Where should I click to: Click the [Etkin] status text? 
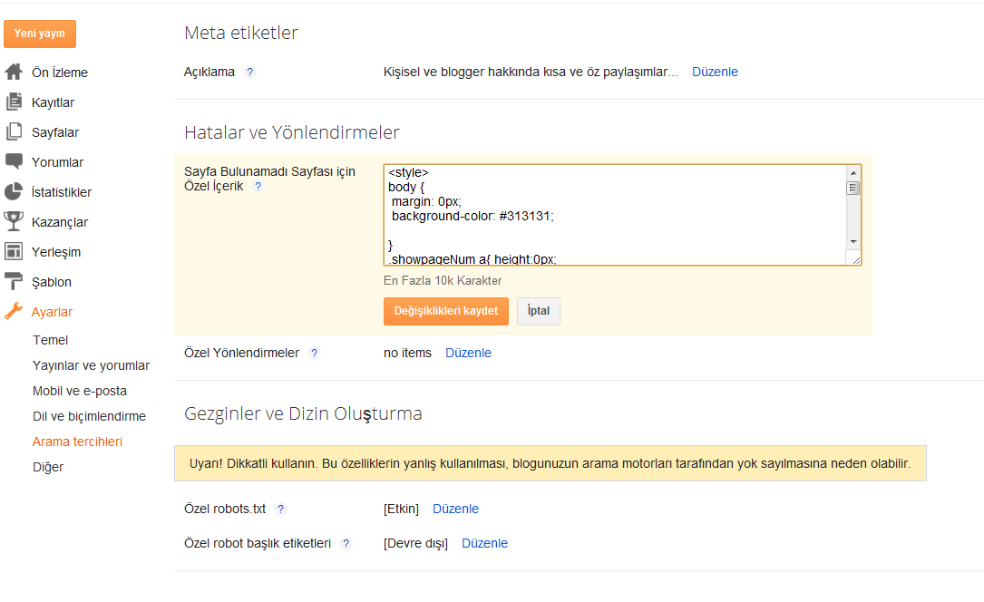pos(401,510)
